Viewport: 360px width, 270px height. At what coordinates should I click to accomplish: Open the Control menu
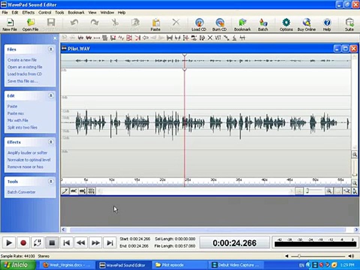point(45,12)
